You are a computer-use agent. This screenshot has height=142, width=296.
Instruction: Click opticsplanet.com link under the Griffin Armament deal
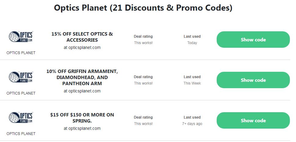click(x=82, y=91)
